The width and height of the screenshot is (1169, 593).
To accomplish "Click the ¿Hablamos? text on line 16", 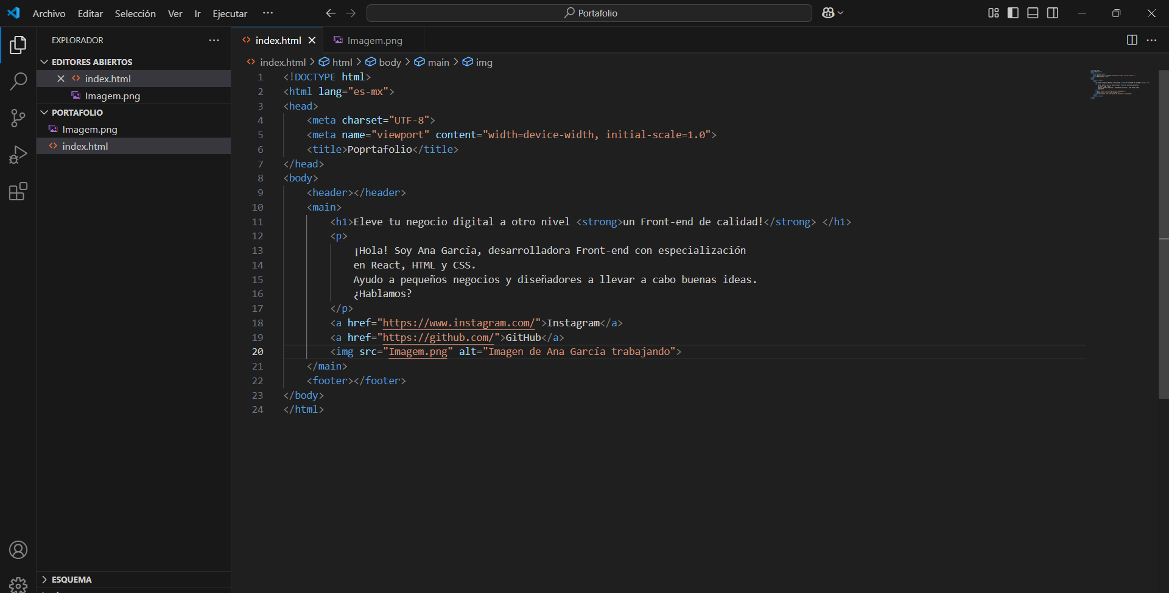I will tap(382, 293).
